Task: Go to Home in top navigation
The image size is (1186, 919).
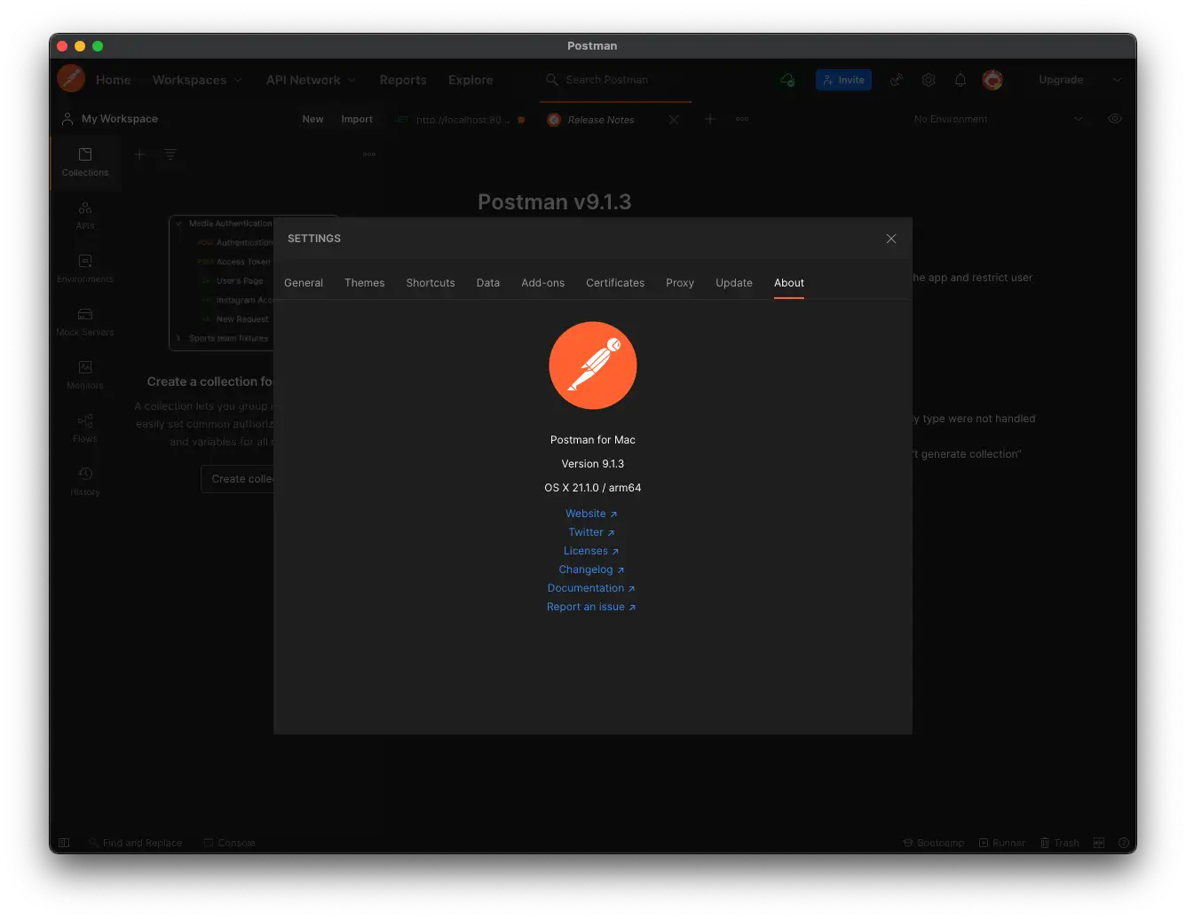Action: (x=114, y=80)
